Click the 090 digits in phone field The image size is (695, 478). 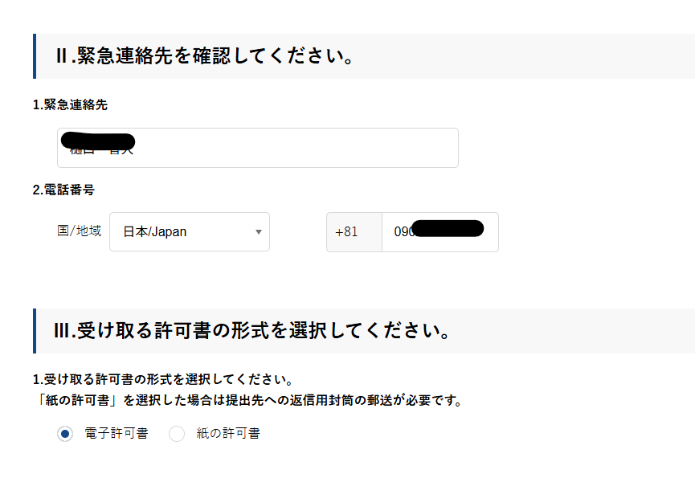[403, 232]
